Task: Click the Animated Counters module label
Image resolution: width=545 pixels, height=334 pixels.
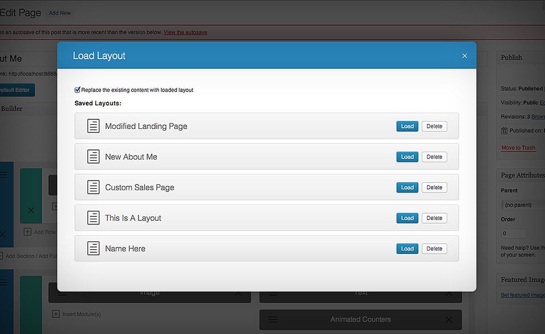Action: 360,319
